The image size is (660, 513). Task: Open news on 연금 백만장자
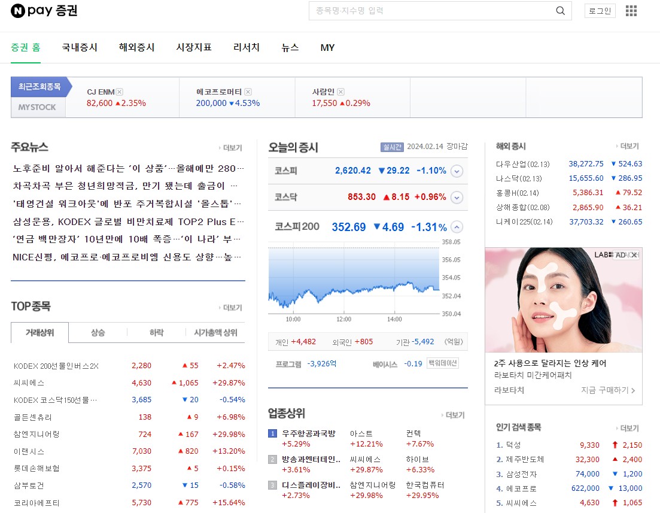(x=127, y=239)
